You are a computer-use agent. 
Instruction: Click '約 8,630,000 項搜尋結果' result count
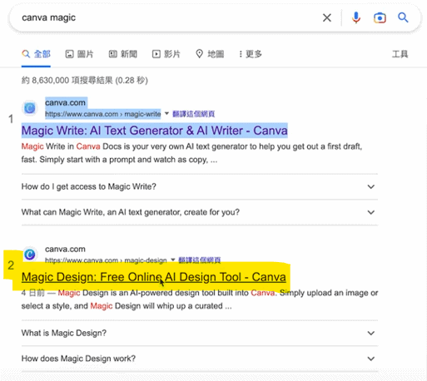[85, 81]
